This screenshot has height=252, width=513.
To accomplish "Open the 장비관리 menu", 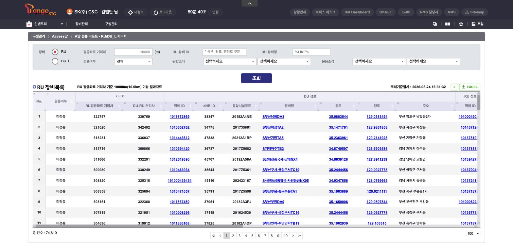I will coord(81,24).
